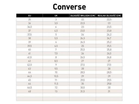Select UK size 10,5 cell

[x=56, y=76]
